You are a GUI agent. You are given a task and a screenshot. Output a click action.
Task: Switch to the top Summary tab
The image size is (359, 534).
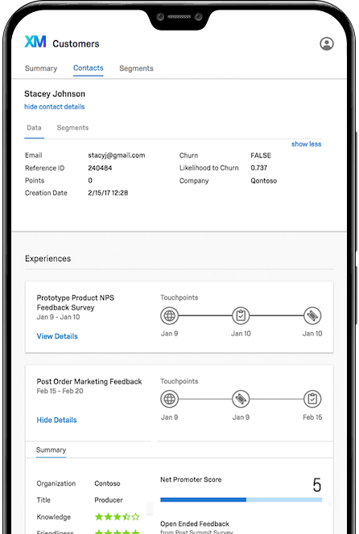pos(41,68)
